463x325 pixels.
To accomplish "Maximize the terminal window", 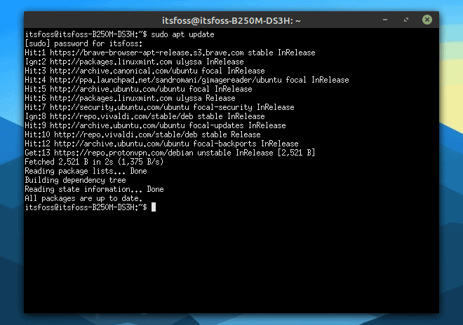I will [x=406, y=20].
